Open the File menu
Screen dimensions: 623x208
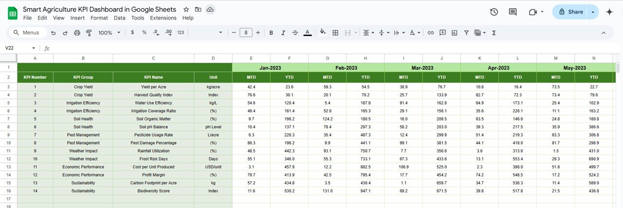[28, 18]
